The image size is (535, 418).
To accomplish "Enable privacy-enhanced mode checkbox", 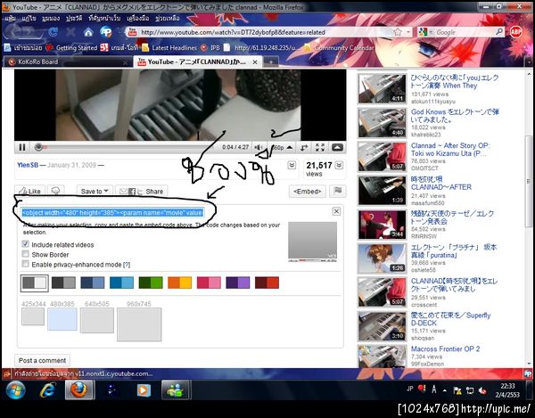I will [x=25, y=264].
